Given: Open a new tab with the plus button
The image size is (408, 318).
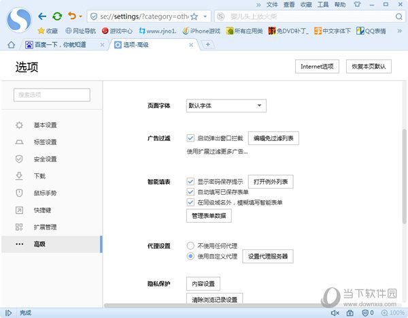Looking at the screenshot, I should (x=207, y=44).
